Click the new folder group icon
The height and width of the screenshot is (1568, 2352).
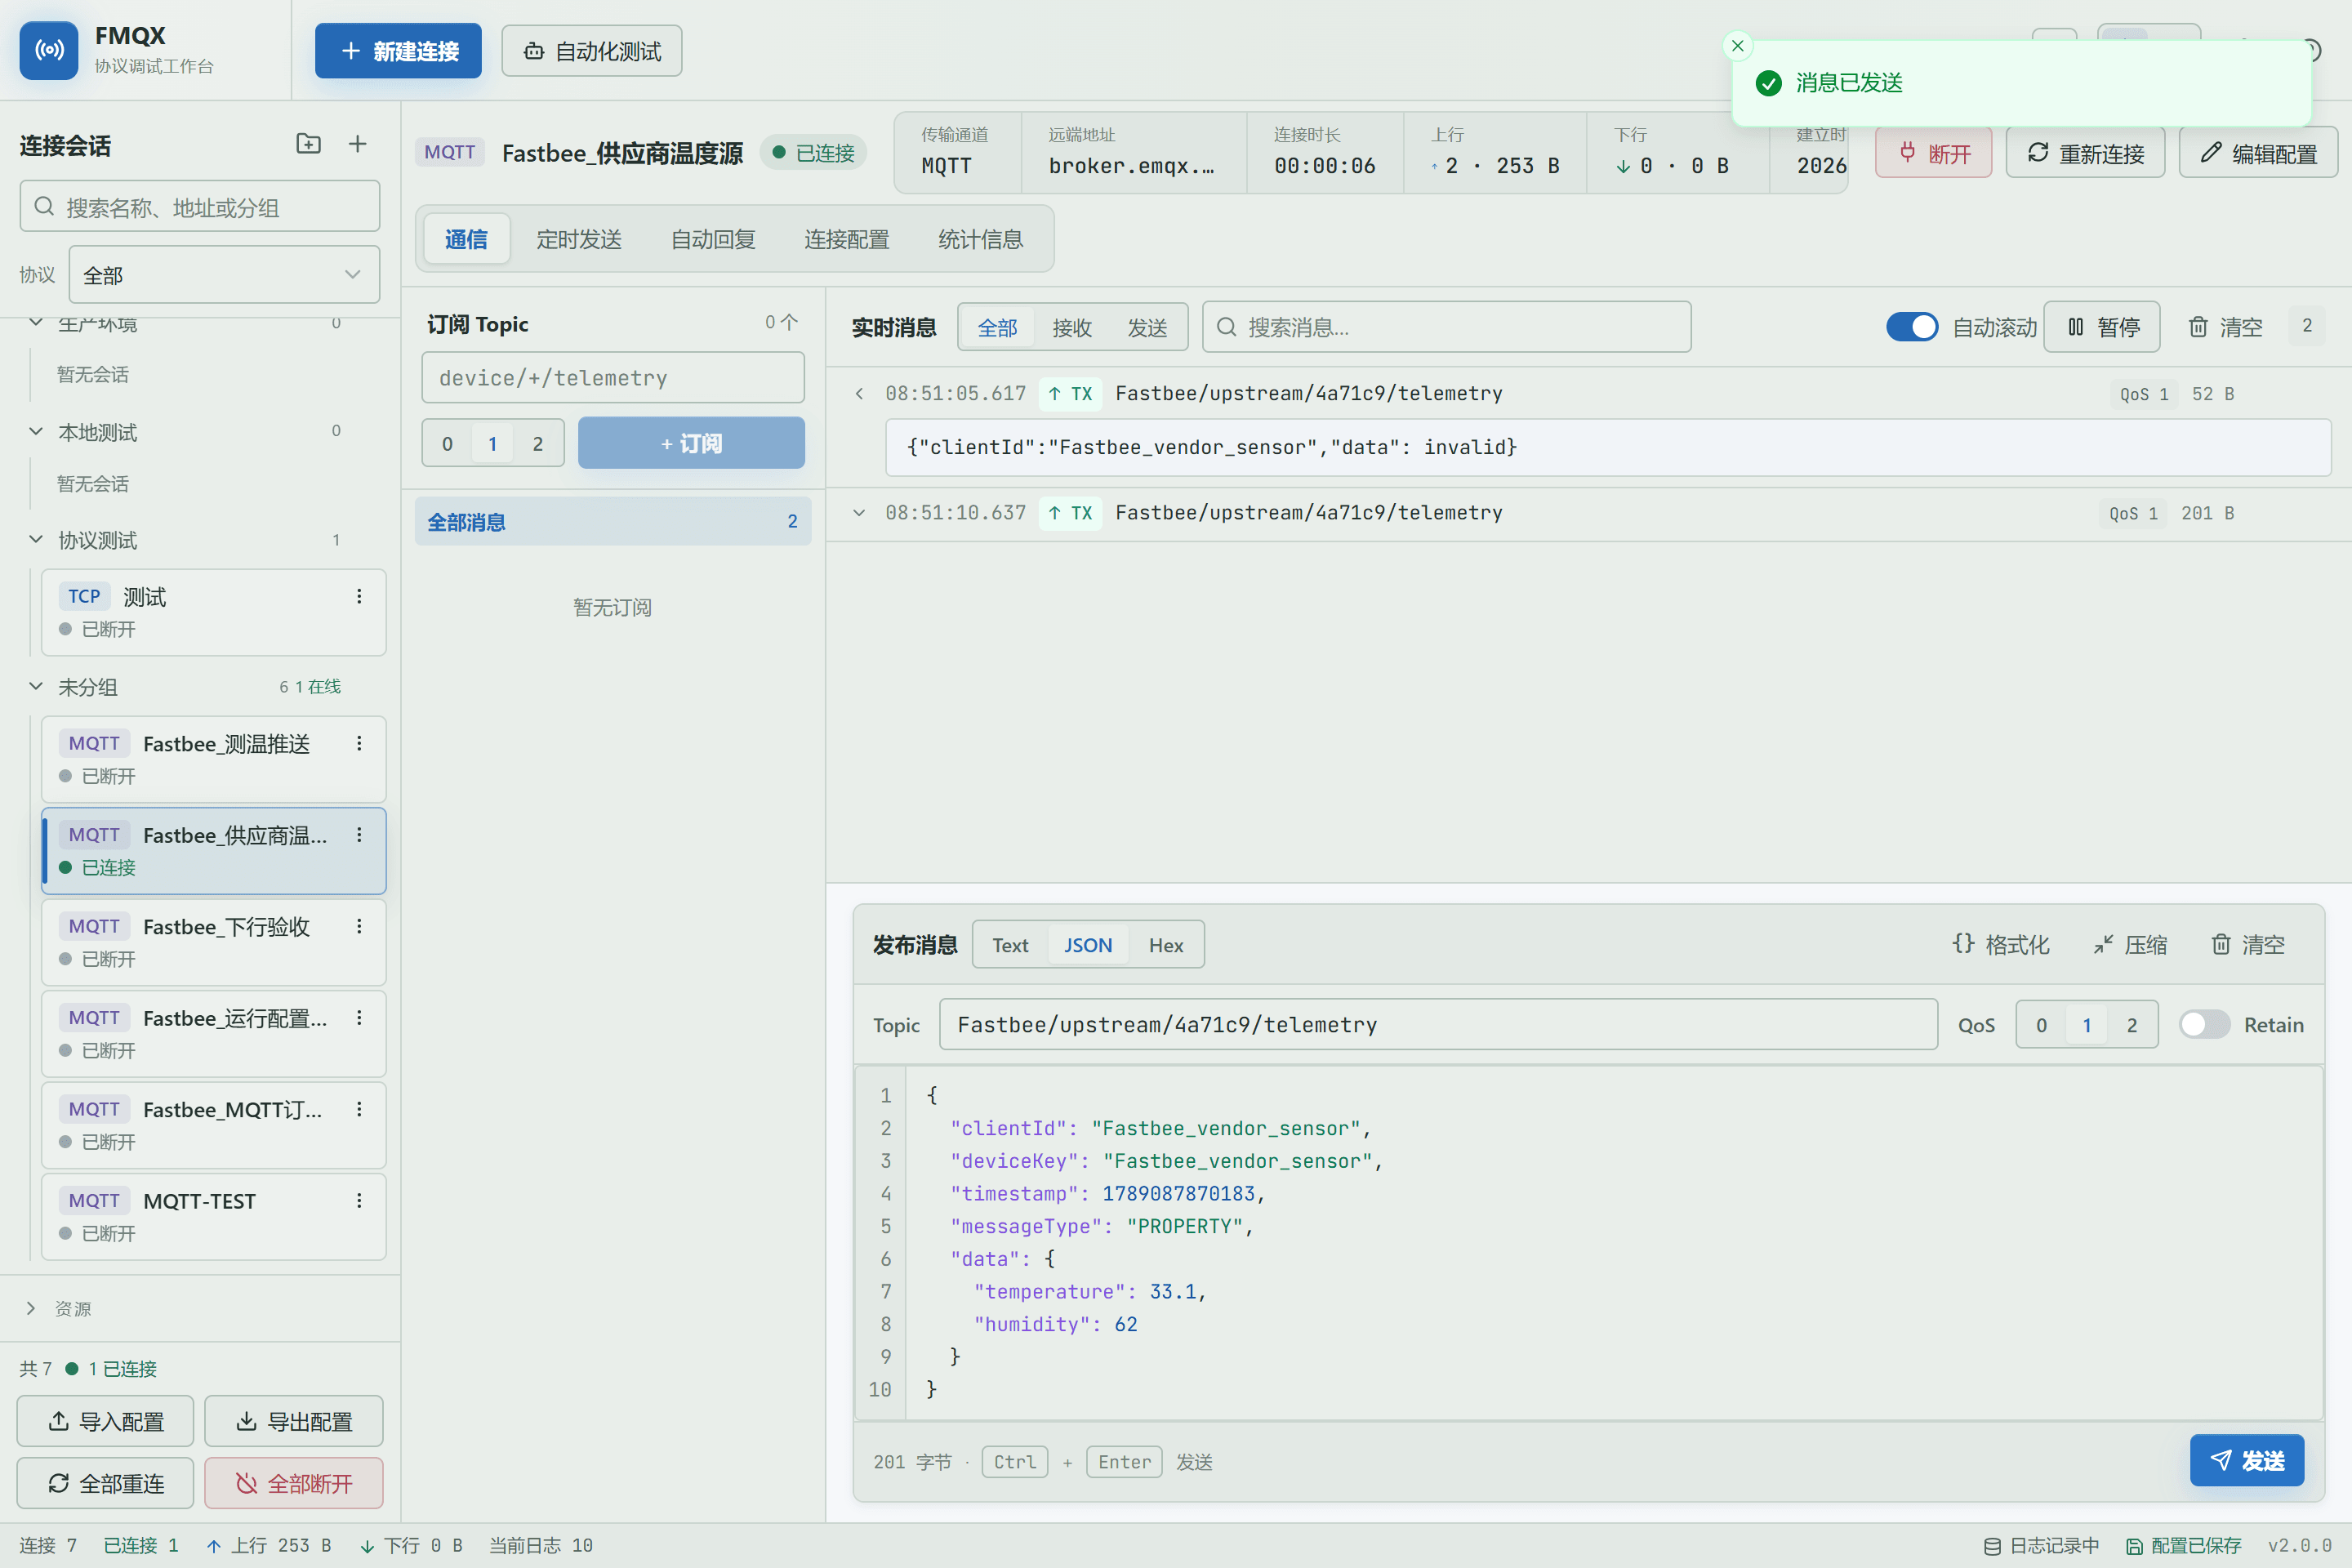pyautogui.click(x=309, y=144)
